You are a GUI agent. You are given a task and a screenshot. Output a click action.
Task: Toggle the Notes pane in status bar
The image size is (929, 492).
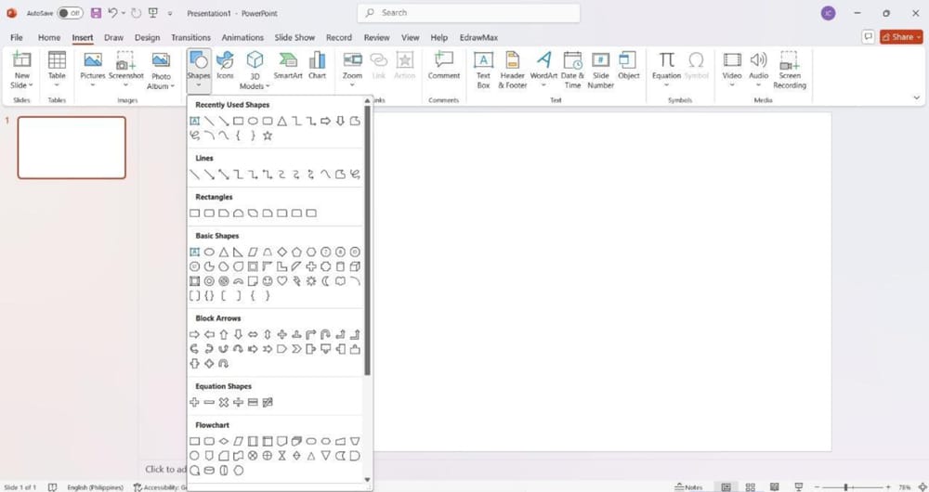tap(688, 487)
